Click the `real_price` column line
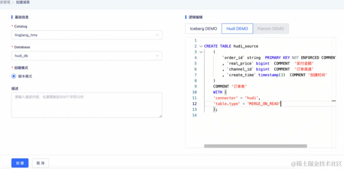Image resolution: width=344 pixels, height=169 pixels. tap(268, 63)
